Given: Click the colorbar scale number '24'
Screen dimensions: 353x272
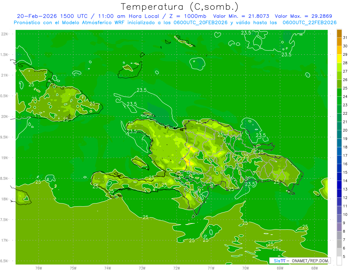Looking at the screenshot, I should point(345,97).
